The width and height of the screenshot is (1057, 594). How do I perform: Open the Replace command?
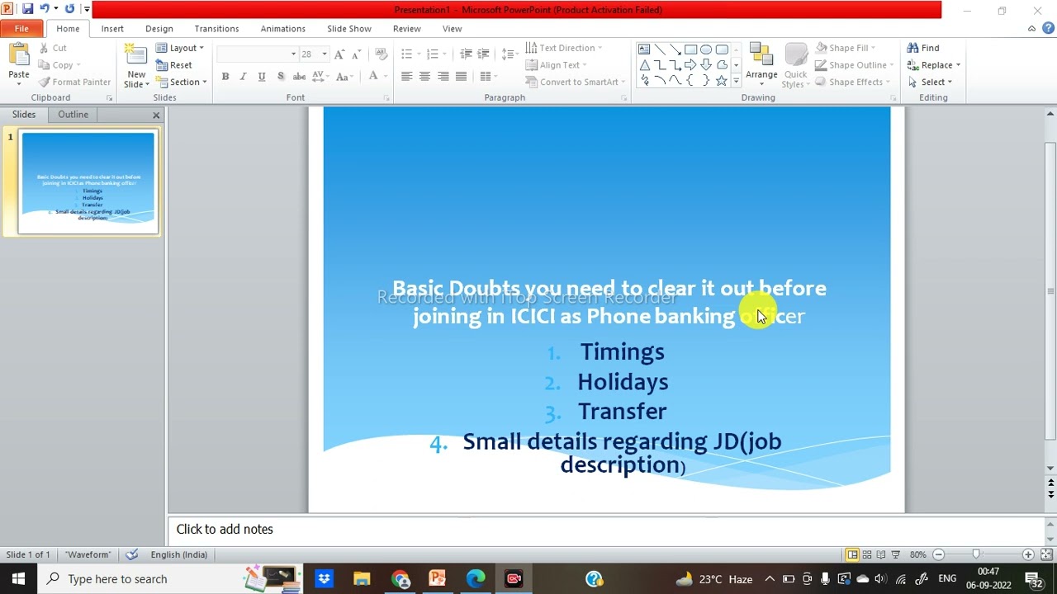(x=933, y=65)
